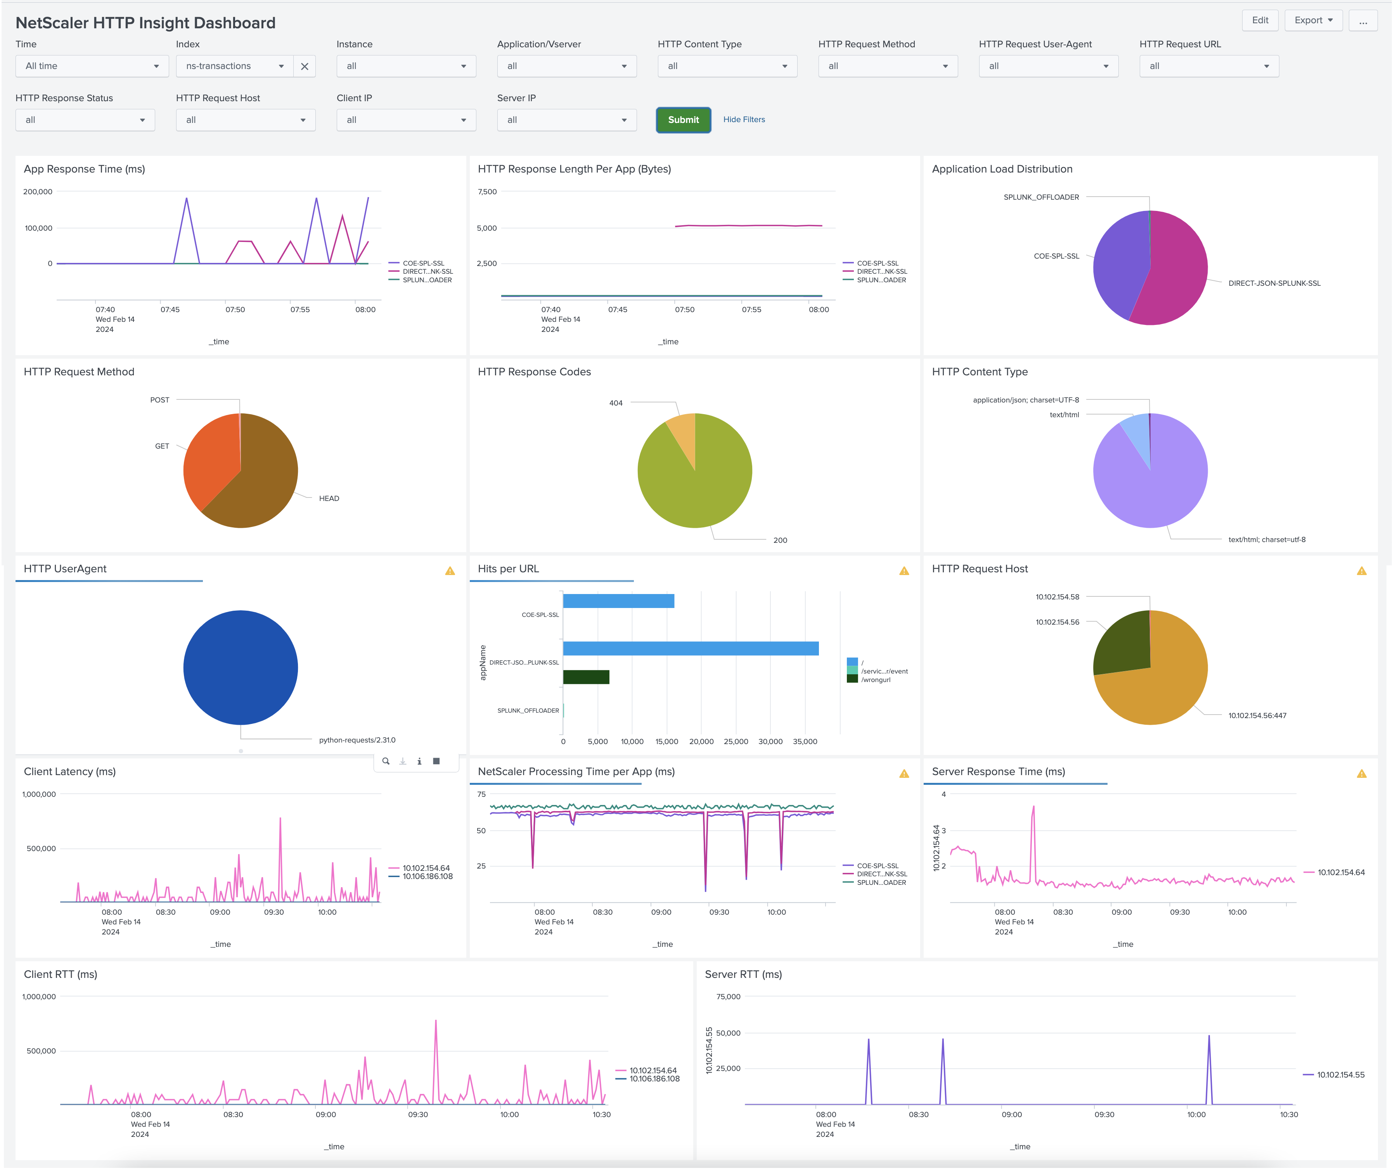1395x1171 pixels.
Task: Toggle SPLUN...OADER legend in HTTP Response Length chart
Action: [875, 280]
